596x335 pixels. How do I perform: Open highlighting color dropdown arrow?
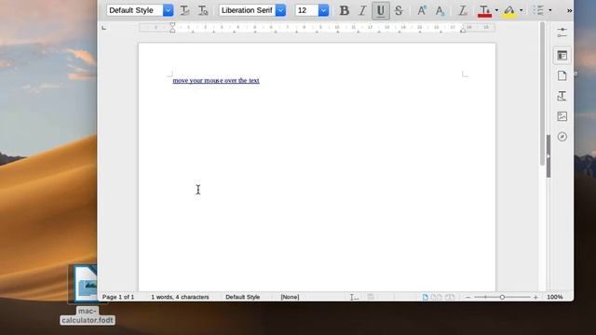tap(521, 10)
